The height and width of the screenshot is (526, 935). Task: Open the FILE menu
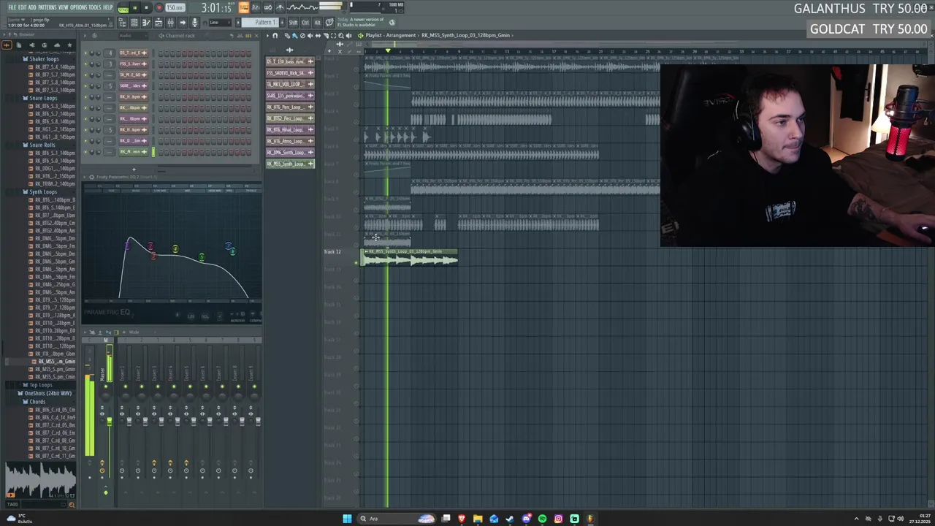[12, 7]
